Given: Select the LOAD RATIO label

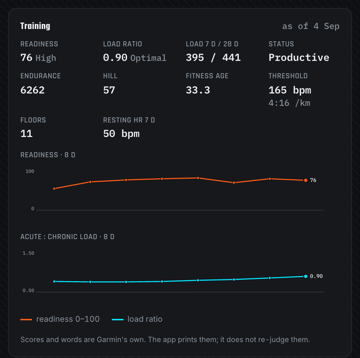Looking at the screenshot, I should (123, 44).
